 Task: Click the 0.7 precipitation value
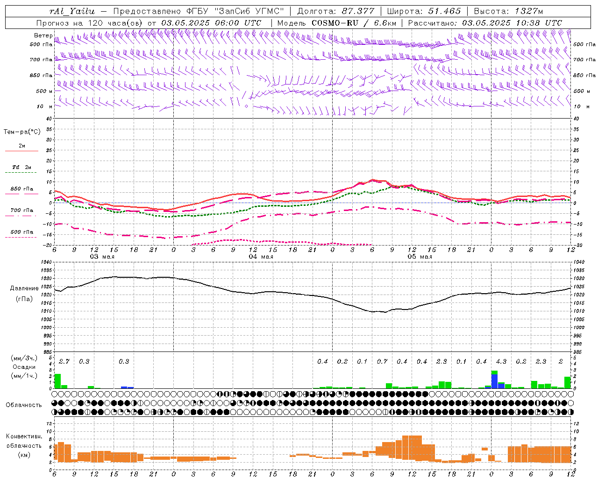[382, 361]
